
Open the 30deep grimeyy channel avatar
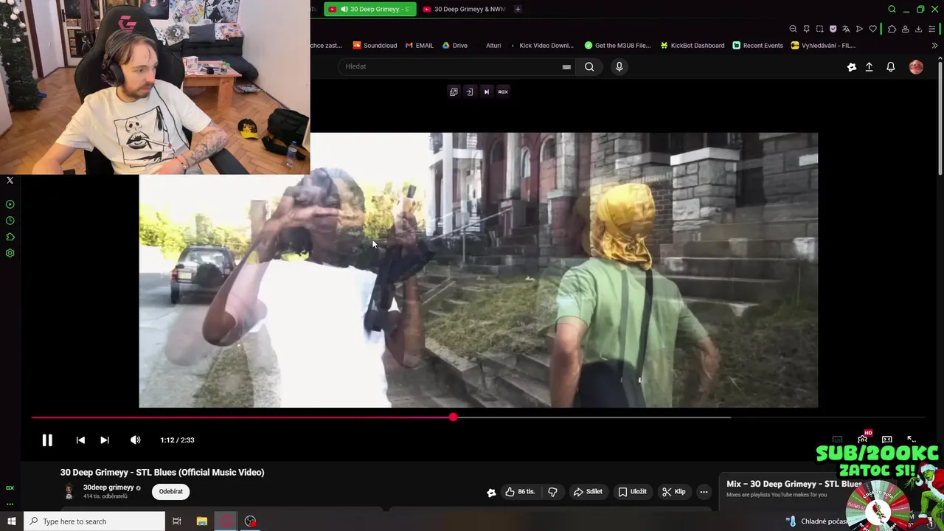(x=69, y=492)
